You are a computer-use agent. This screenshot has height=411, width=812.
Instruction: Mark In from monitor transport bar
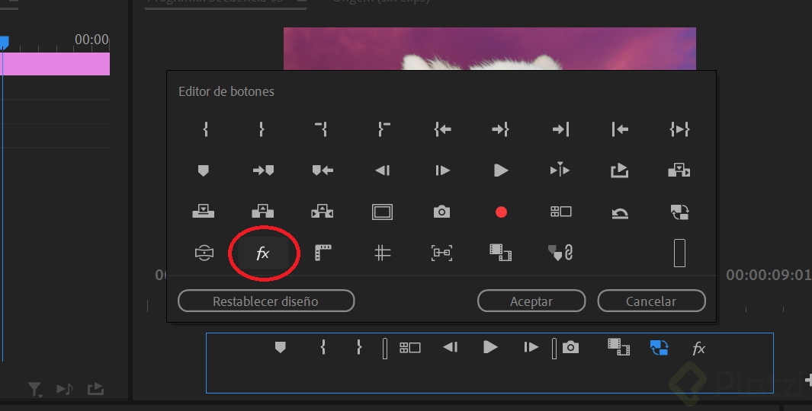pyautogui.click(x=323, y=347)
